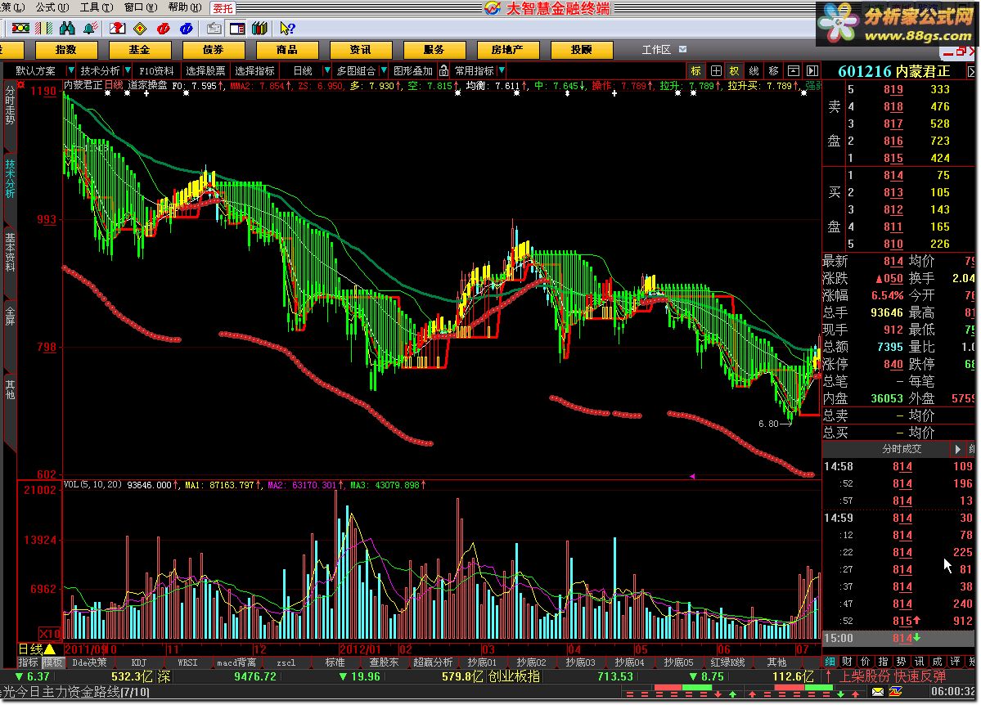Click the skip-to-end arrow icon
The height and width of the screenshot is (705, 981).
click(x=812, y=70)
